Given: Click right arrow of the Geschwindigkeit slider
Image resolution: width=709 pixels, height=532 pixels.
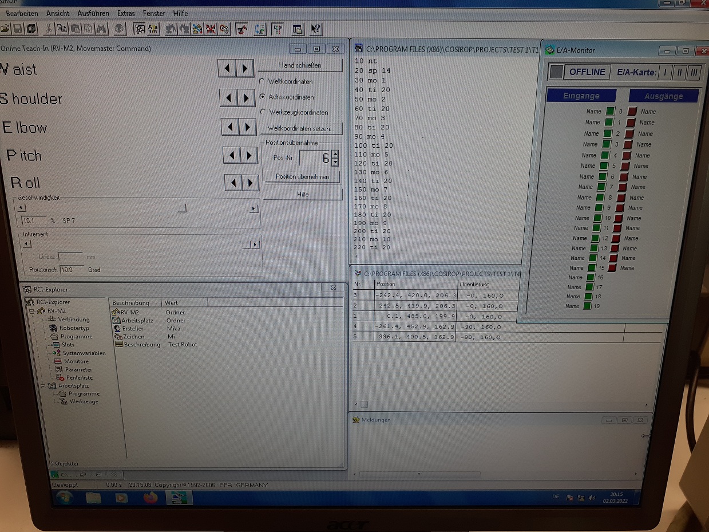Looking at the screenshot, I should pos(254,209).
